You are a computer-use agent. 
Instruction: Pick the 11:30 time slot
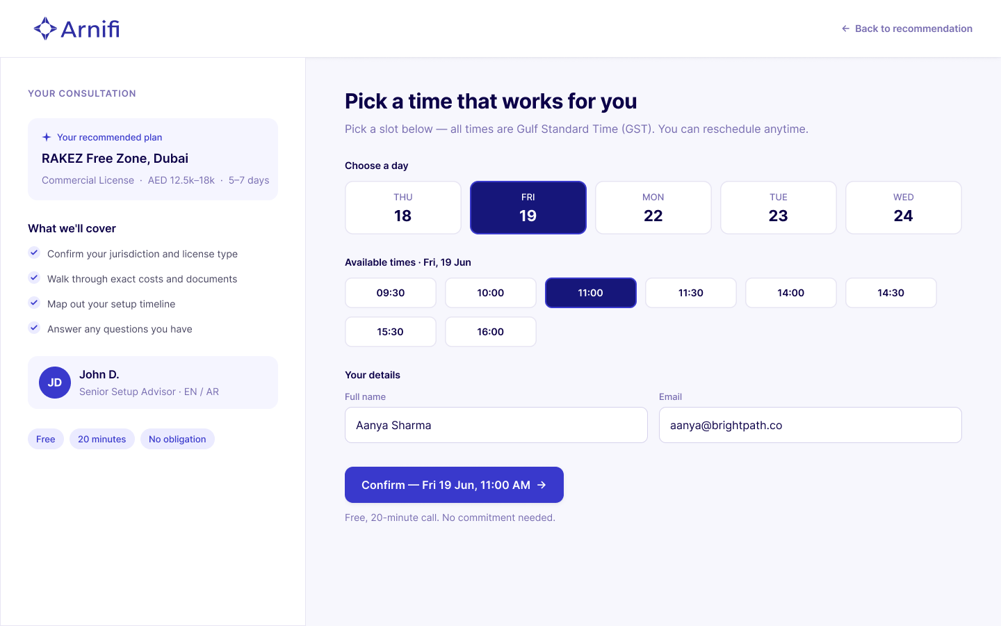[691, 293]
